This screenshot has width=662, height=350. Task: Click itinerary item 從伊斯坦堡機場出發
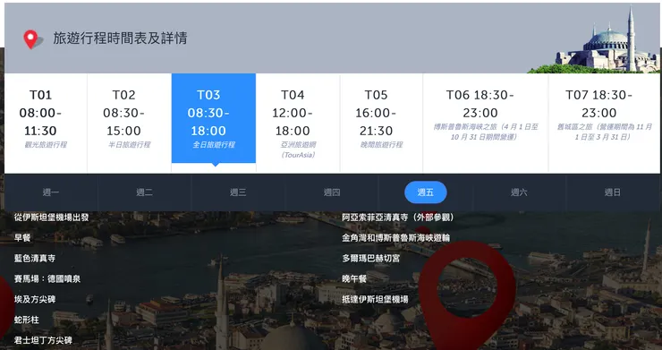pyautogui.click(x=52, y=218)
